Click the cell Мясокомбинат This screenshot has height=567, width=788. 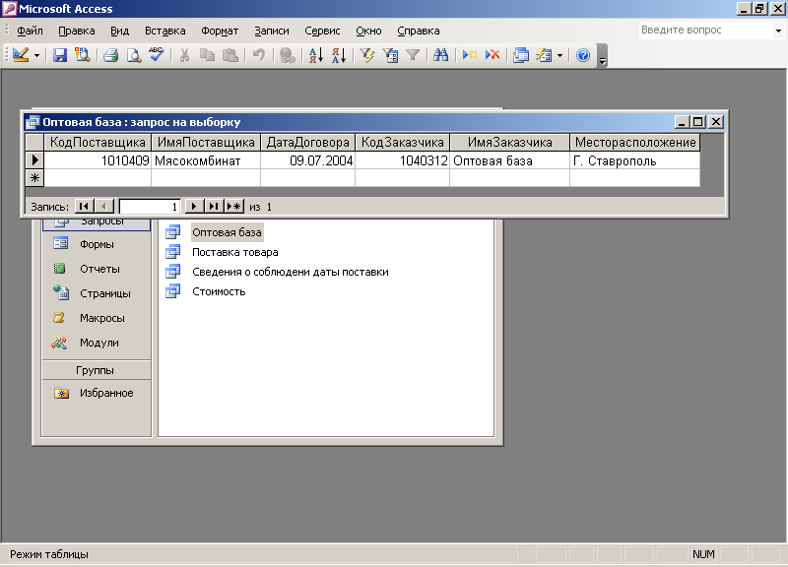click(x=206, y=160)
